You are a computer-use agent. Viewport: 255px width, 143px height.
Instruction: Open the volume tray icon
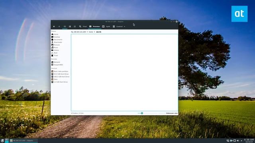(238, 141)
